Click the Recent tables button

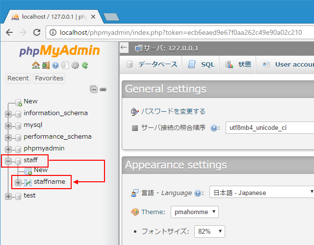(x=18, y=78)
